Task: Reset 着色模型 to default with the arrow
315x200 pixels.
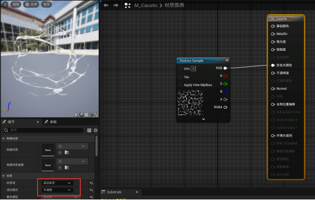Action: click(x=92, y=197)
